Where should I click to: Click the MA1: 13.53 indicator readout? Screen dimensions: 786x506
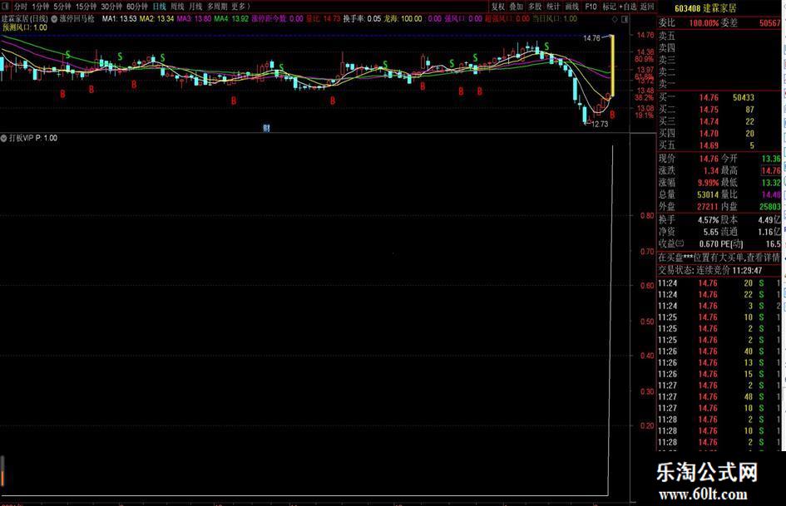click(119, 19)
